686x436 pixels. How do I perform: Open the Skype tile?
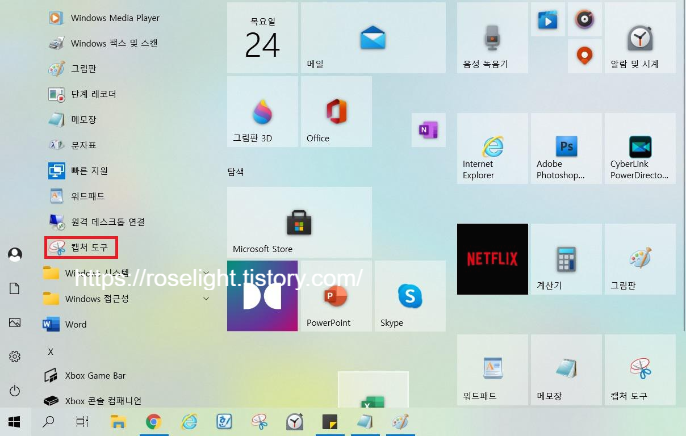(x=410, y=296)
